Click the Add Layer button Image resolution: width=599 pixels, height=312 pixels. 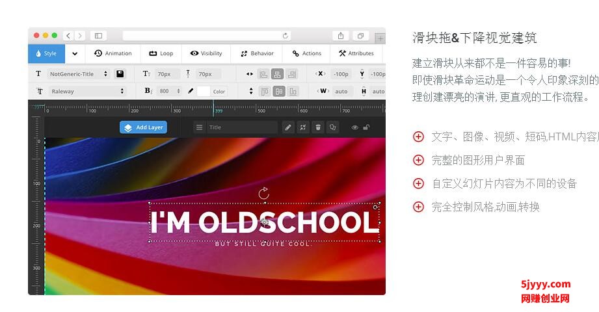143,127
